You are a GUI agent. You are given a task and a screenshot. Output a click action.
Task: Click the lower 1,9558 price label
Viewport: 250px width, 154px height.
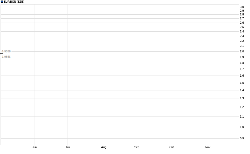tap(6, 56)
